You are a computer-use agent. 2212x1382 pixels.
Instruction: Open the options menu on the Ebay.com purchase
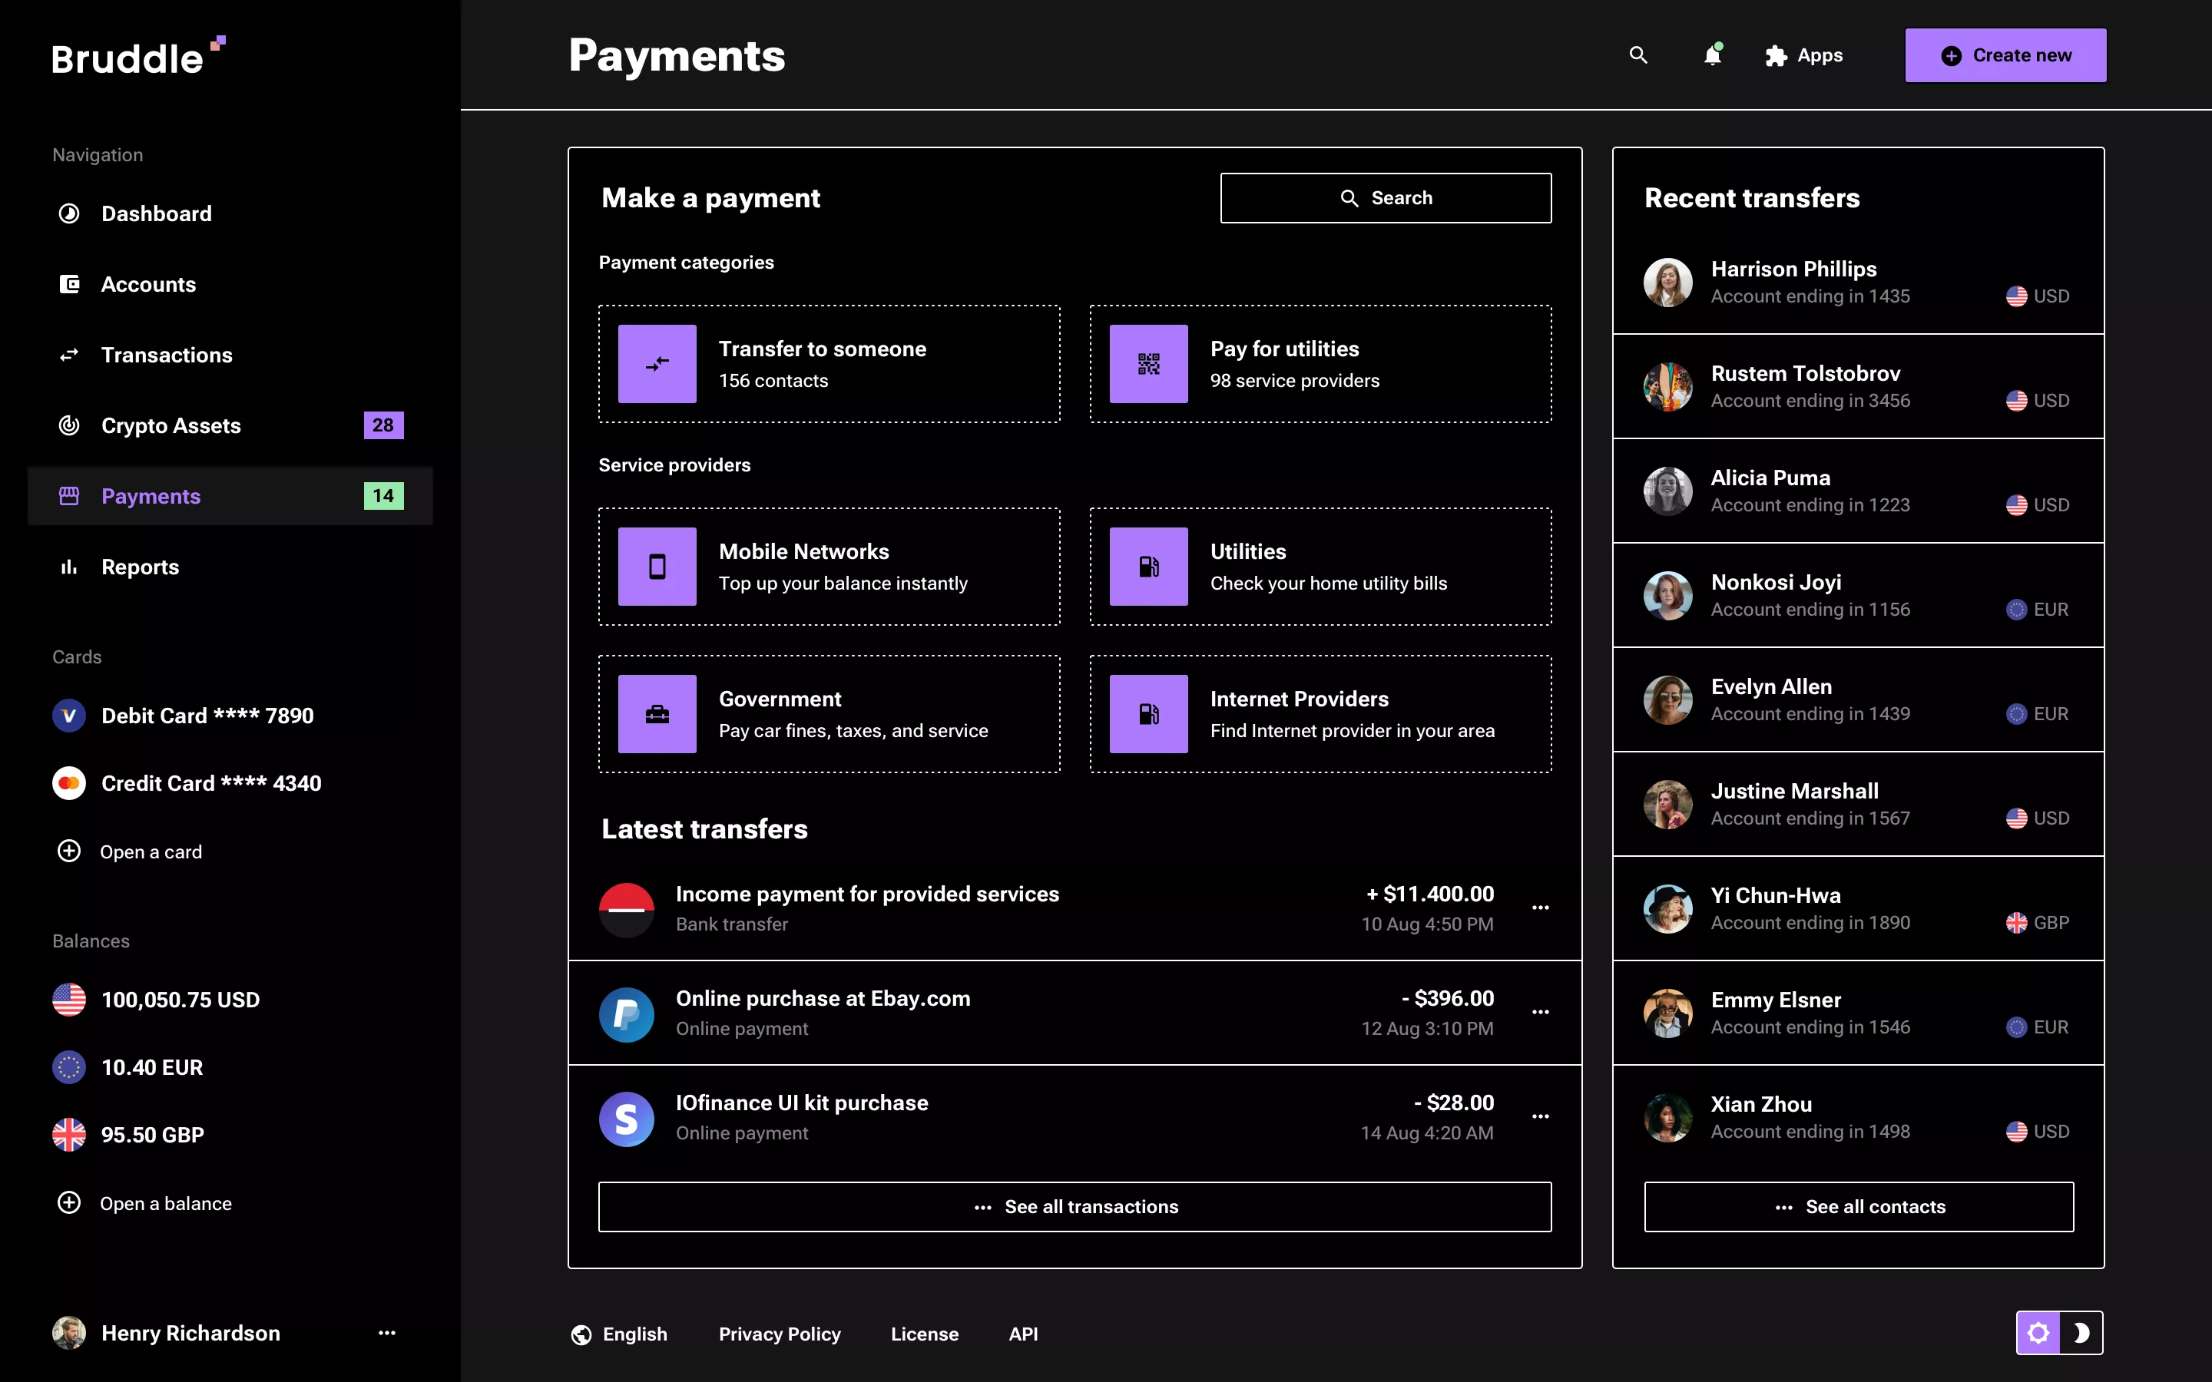point(1539,1012)
